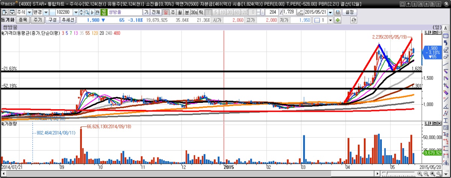Click the stock code input field 102280
This screenshot has width=451, height=178.
click(x=64, y=12)
